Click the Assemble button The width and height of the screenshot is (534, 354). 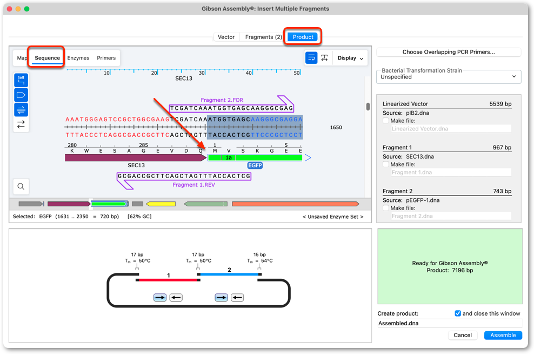(503, 335)
